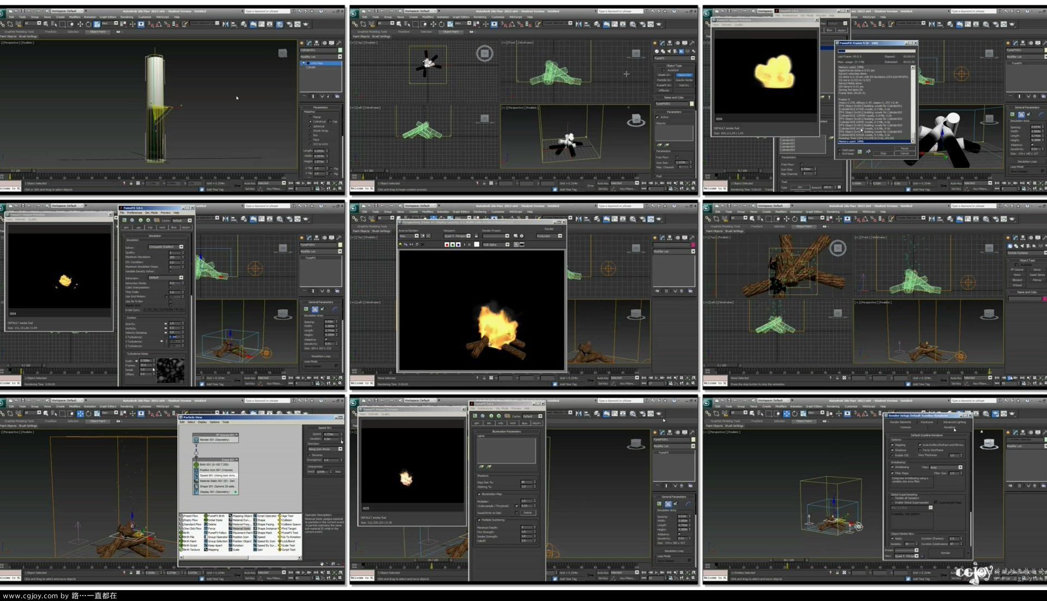Open Environment dialog icon in campfire render window
Screen dimensions: 1047x601
tap(522, 236)
